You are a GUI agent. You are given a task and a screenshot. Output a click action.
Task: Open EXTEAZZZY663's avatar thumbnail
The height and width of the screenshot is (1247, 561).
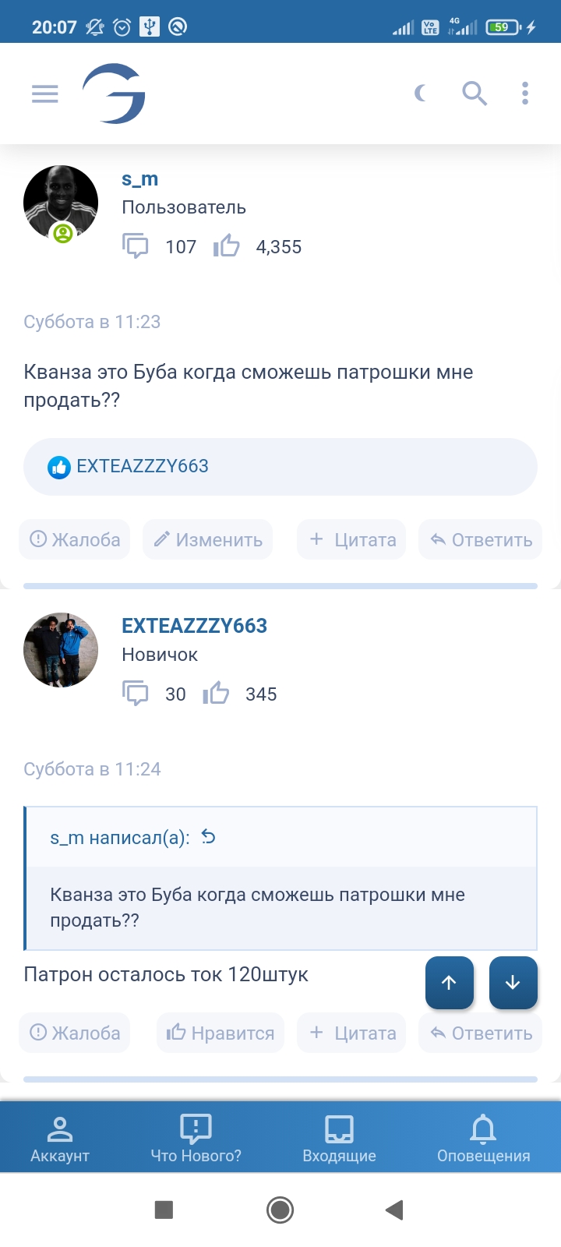click(x=61, y=650)
